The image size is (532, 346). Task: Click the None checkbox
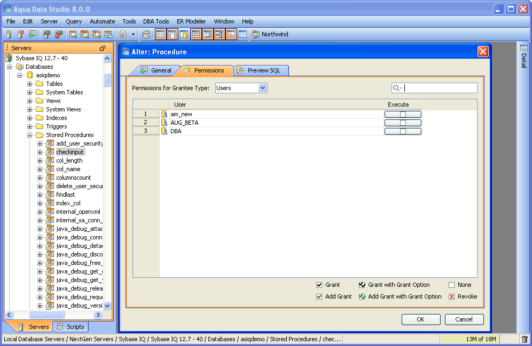[x=451, y=285]
